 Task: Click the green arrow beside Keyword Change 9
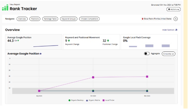(69, 41)
